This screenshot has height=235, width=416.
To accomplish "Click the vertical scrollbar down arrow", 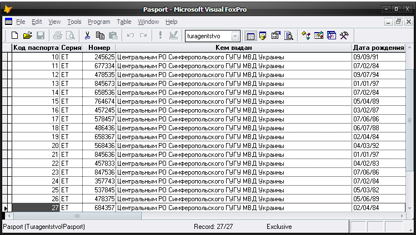I will pyautogui.click(x=409, y=208).
